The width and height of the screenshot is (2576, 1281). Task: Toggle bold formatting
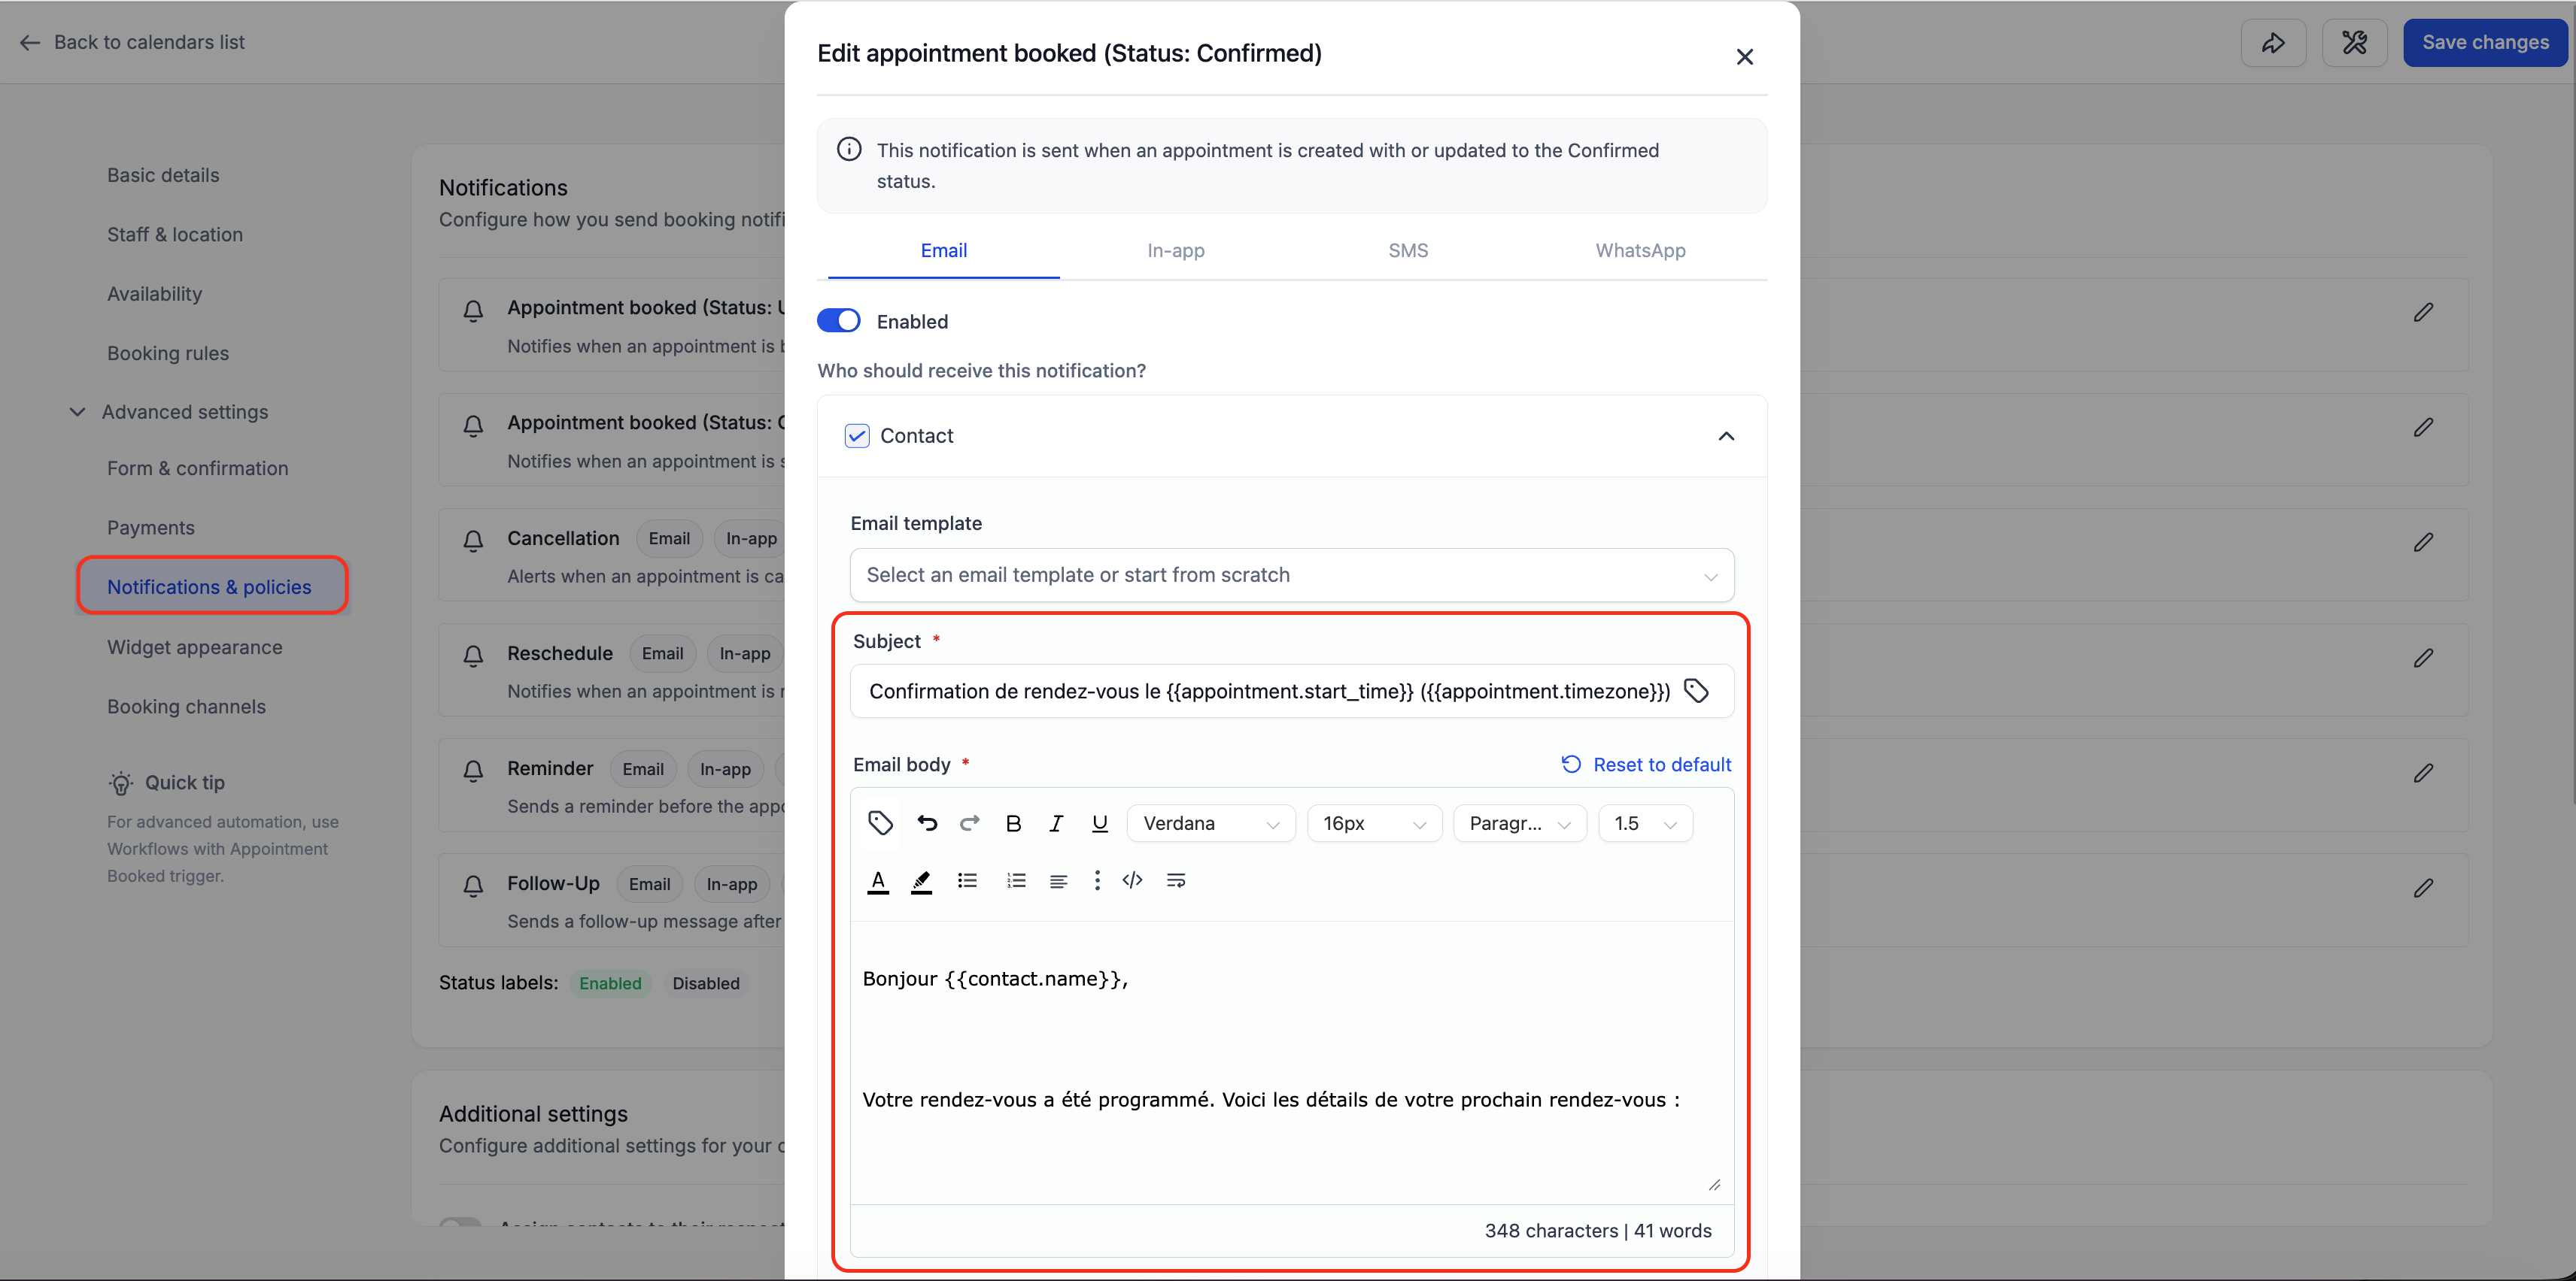click(x=1013, y=823)
